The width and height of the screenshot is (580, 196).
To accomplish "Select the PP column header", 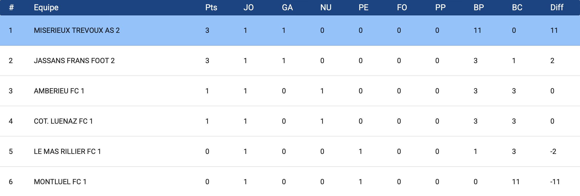I will pyautogui.click(x=440, y=7).
